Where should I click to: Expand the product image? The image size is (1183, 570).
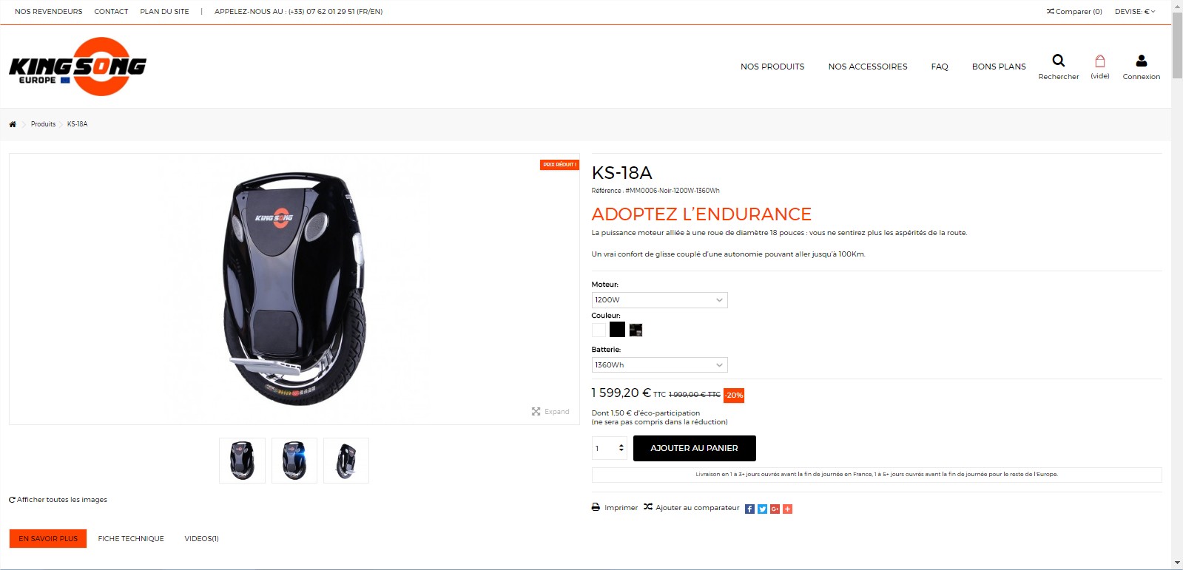coord(550,412)
